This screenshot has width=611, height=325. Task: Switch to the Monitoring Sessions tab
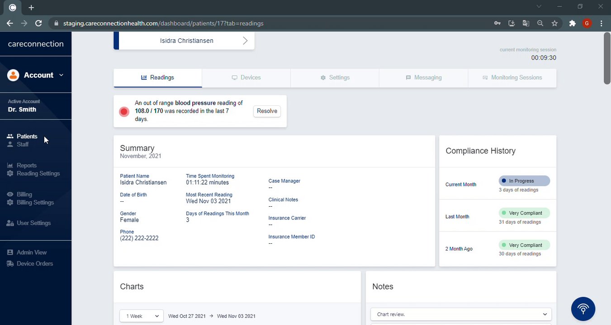(x=512, y=78)
